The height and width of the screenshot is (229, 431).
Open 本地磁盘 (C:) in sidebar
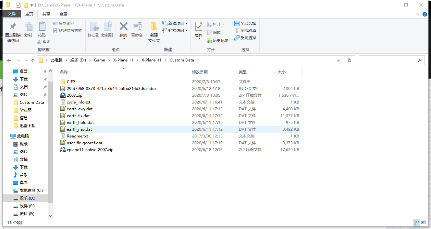click(x=28, y=191)
